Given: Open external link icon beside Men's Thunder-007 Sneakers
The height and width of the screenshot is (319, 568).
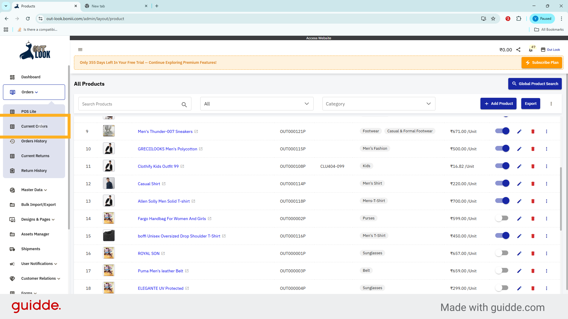Looking at the screenshot, I should 196,131.
